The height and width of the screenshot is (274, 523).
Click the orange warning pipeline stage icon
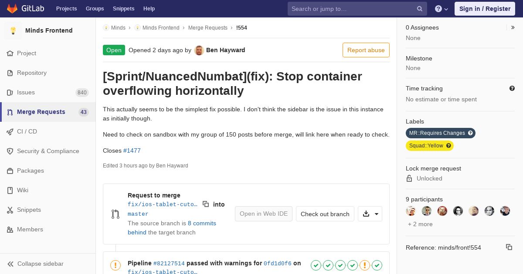click(x=365, y=265)
